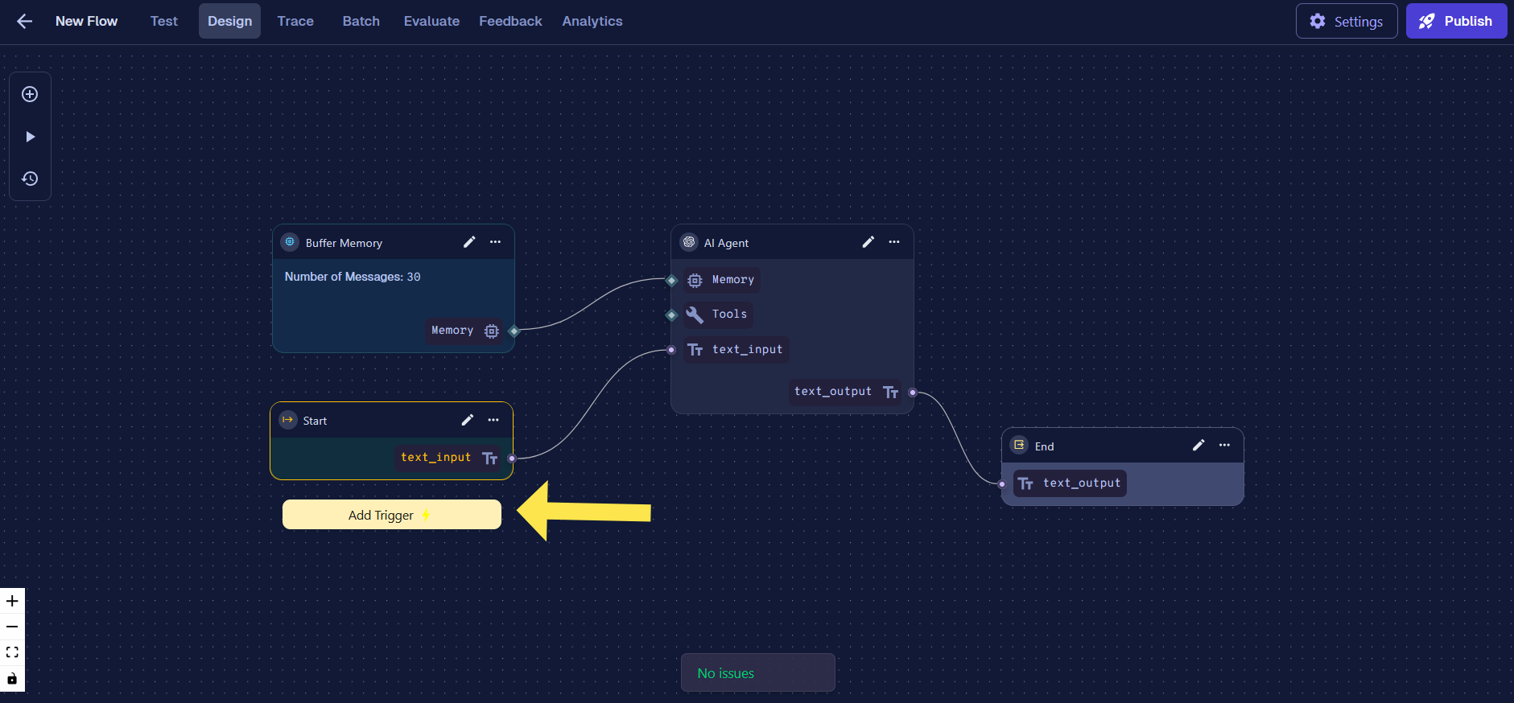Open AI Agent more options menu
Image resolution: width=1514 pixels, height=703 pixels.
[894, 242]
